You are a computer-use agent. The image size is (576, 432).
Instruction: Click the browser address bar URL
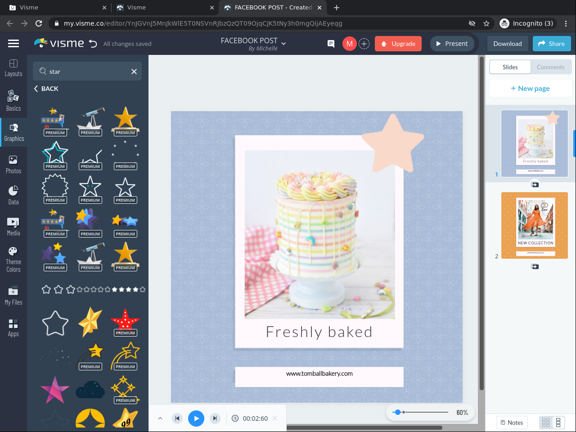tap(203, 23)
